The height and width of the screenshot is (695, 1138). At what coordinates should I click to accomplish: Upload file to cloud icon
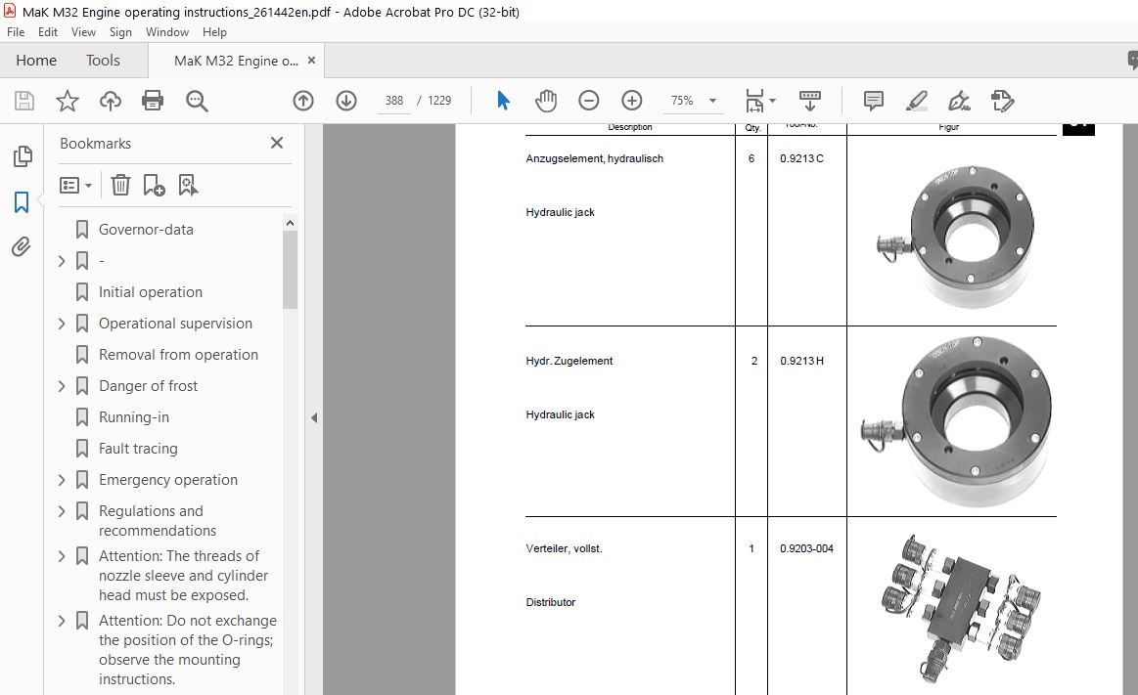pyautogui.click(x=111, y=101)
